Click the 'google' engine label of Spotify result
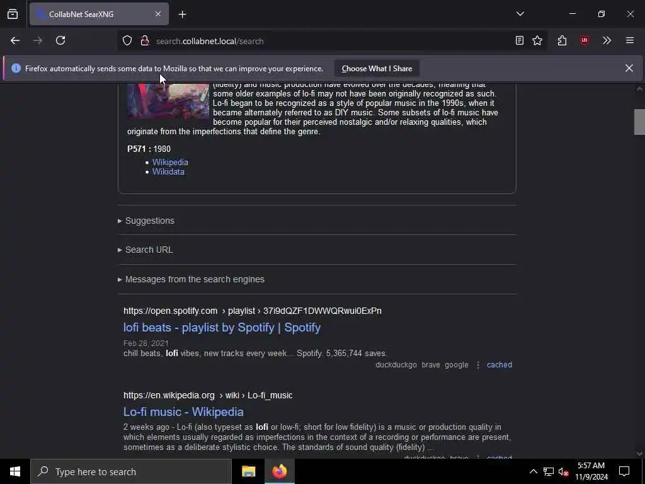The width and height of the screenshot is (645, 484). pyautogui.click(x=457, y=365)
